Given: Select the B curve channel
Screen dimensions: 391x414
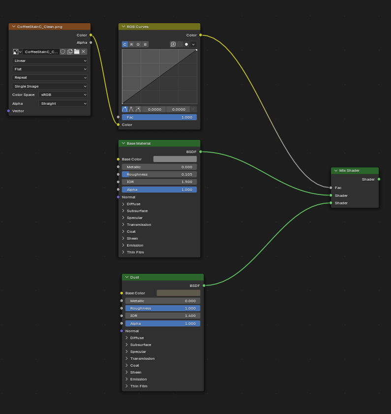Looking at the screenshot, I should click(145, 44).
